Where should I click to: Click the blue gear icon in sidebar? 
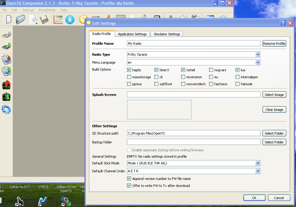coord(6,109)
